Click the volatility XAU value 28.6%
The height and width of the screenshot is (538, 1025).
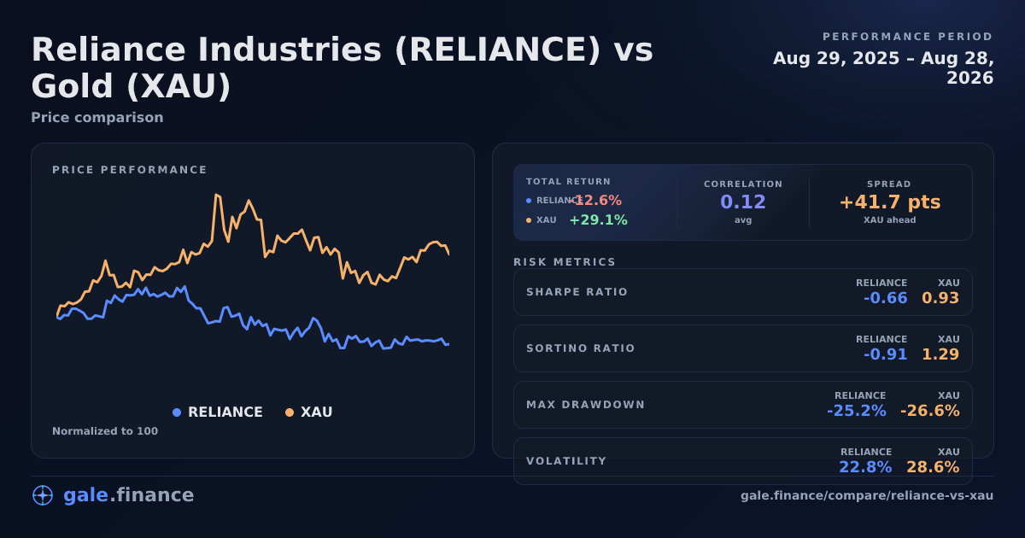933,467
